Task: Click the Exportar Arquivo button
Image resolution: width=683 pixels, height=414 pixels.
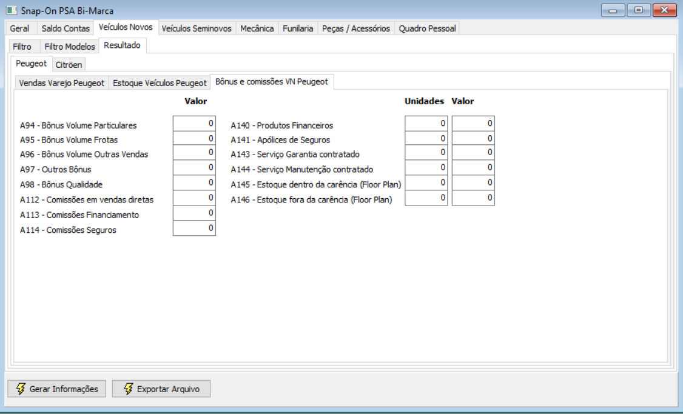Action: coord(161,389)
